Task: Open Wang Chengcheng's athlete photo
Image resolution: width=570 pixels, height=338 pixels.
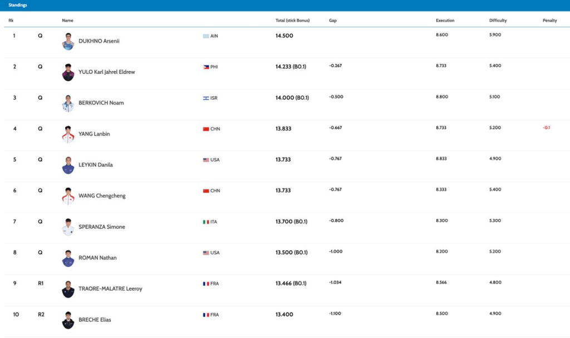Action: (68, 196)
